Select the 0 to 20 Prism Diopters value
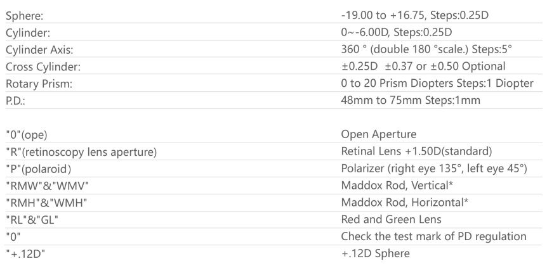 tap(437, 84)
